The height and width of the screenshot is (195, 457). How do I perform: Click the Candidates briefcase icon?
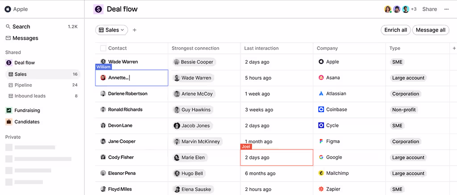click(9, 122)
